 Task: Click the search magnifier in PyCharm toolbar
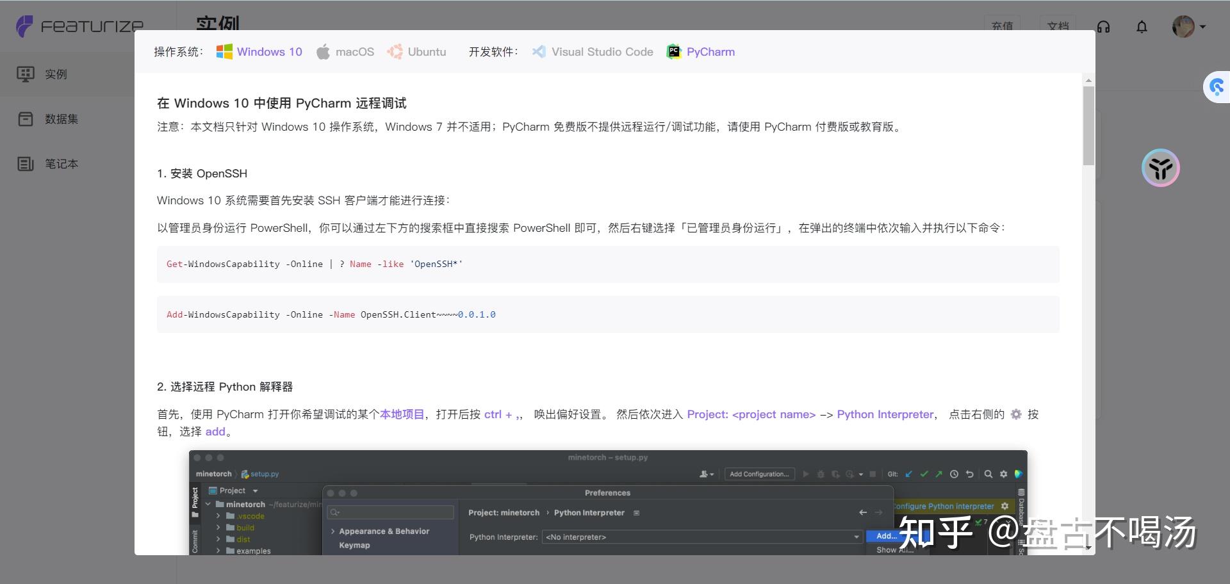pyautogui.click(x=987, y=474)
